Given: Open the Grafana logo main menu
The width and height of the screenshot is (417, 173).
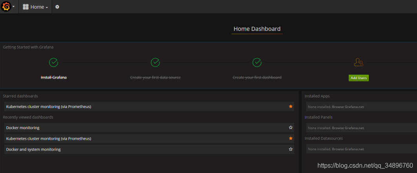Looking at the screenshot, I should pos(6,6).
